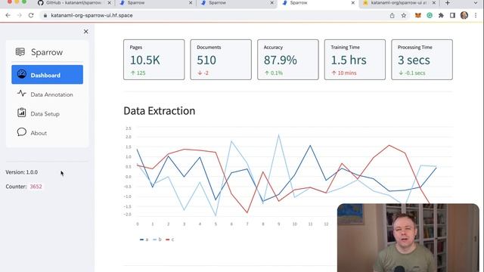This screenshot has height=272, width=484.
Task: Click the Dashboard gauge icon
Action: (x=22, y=74)
